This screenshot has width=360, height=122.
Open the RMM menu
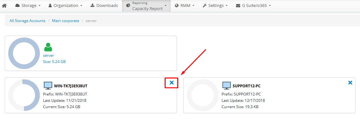[x=184, y=5]
